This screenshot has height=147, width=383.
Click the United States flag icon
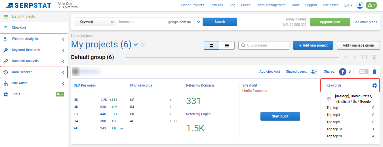point(329,99)
